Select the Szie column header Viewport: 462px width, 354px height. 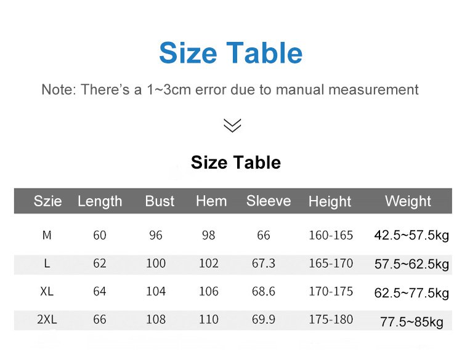[x=47, y=201]
